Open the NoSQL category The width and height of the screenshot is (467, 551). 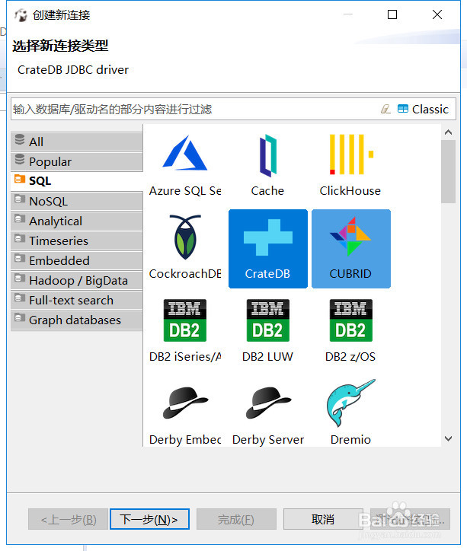tap(77, 202)
